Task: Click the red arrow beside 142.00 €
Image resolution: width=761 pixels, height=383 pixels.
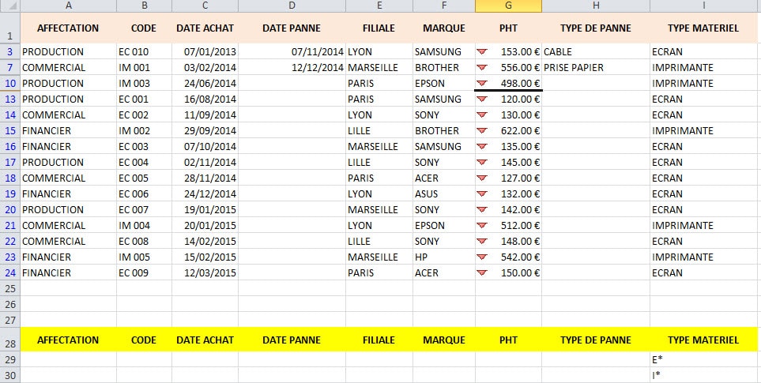Action: (481, 210)
